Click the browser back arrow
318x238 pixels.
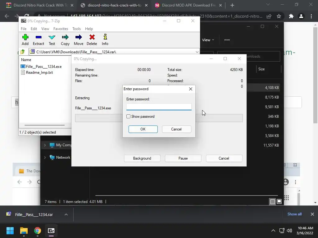[7, 16]
